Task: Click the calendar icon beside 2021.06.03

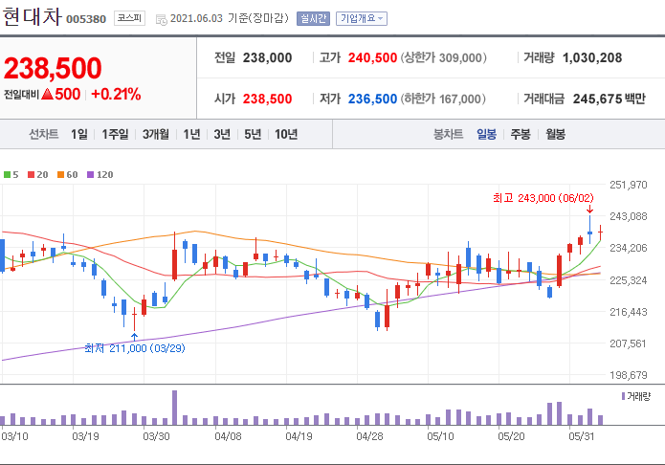Action: pyautogui.click(x=161, y=19)
